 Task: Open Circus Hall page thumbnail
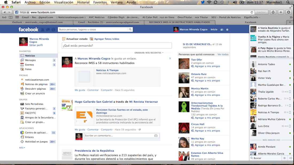(x=184, y=128)
